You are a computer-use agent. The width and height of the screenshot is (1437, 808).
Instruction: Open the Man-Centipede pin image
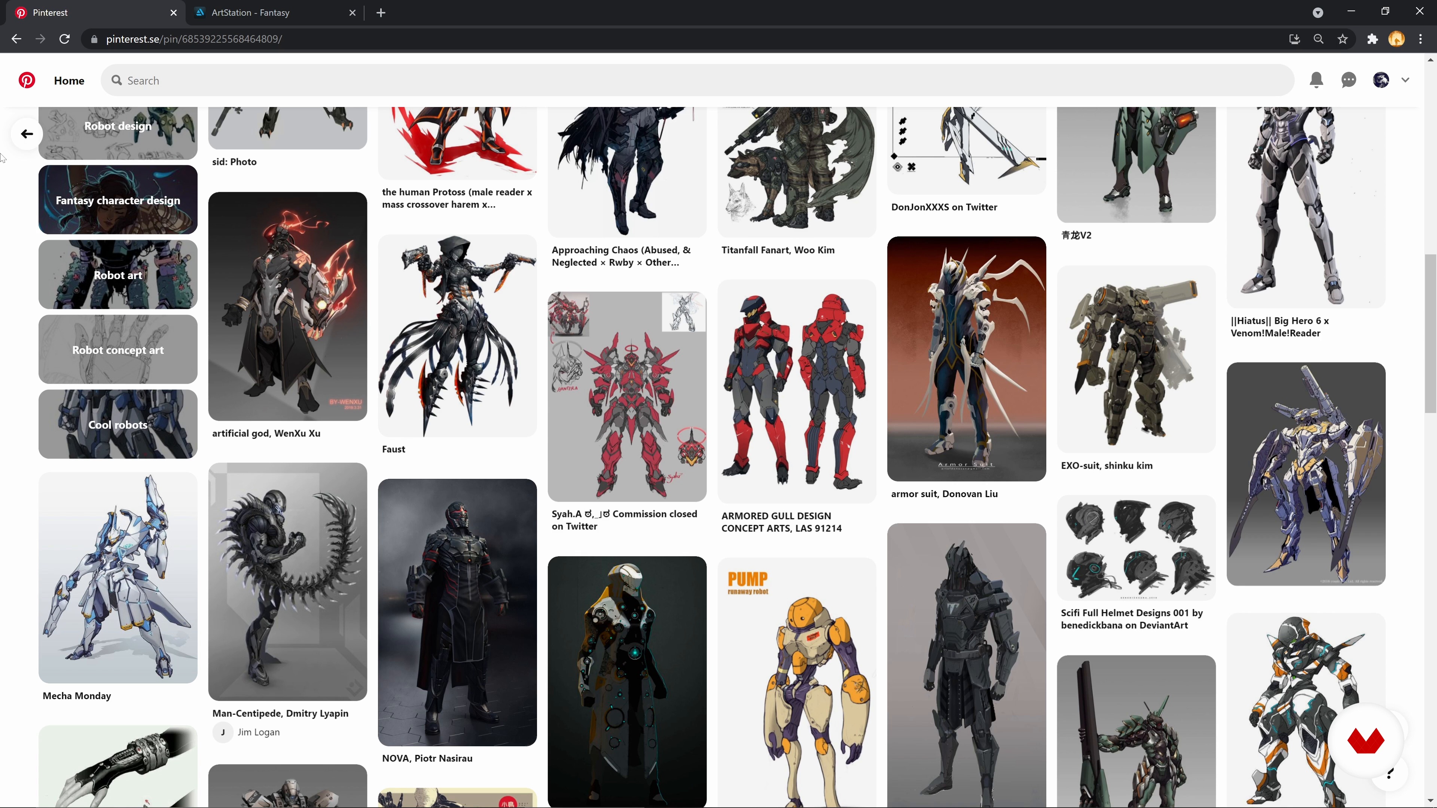click(287, 581)
